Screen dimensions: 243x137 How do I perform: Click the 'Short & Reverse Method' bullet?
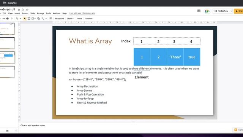(x=92, y=103)
